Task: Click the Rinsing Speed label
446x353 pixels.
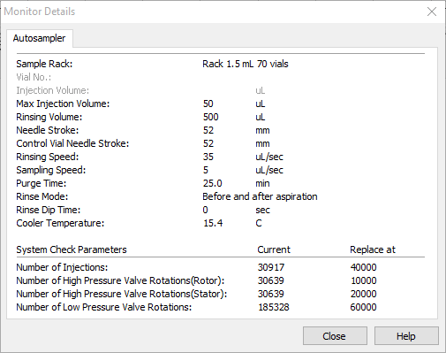Action: pyautogui.click(x=48, y=157)
